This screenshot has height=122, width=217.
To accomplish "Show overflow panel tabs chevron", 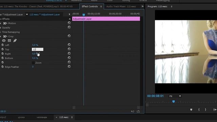I will click(142, 6).
